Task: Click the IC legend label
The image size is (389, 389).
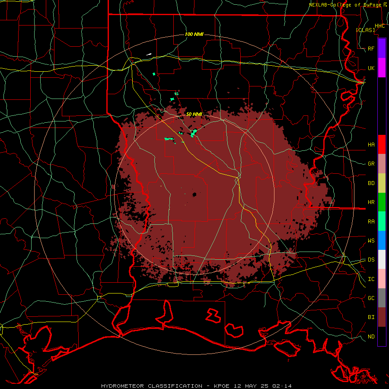Action: [371, 279]
